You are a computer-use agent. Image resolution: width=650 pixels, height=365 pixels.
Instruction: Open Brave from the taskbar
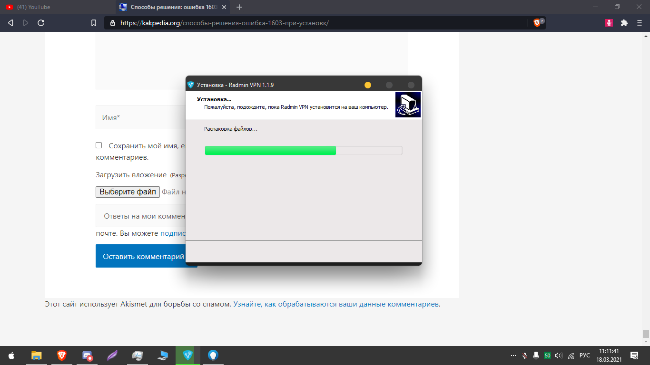point(62,355)
